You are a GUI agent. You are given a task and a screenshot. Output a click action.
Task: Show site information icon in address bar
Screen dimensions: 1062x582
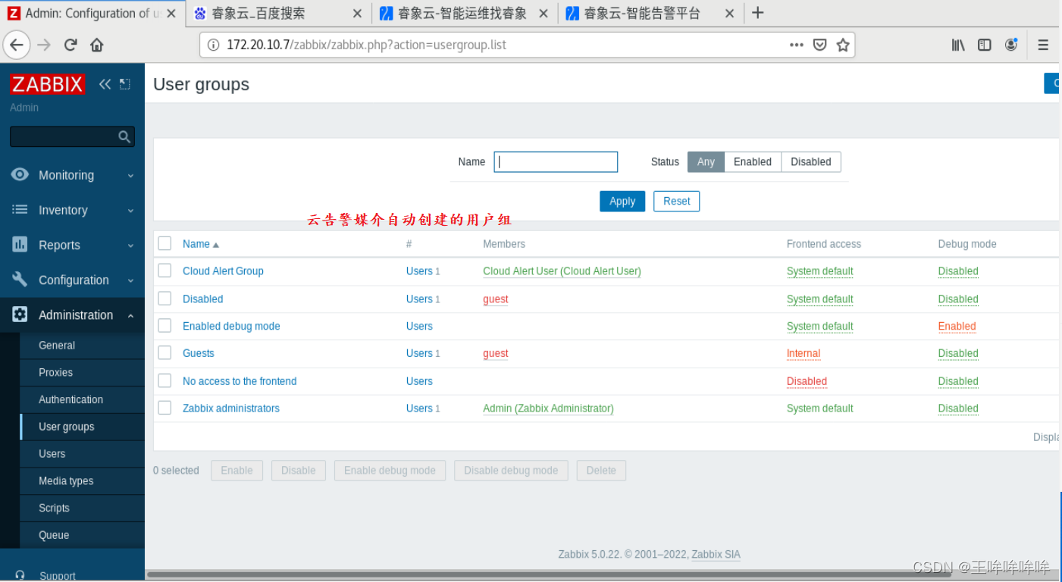pos(213,45)
